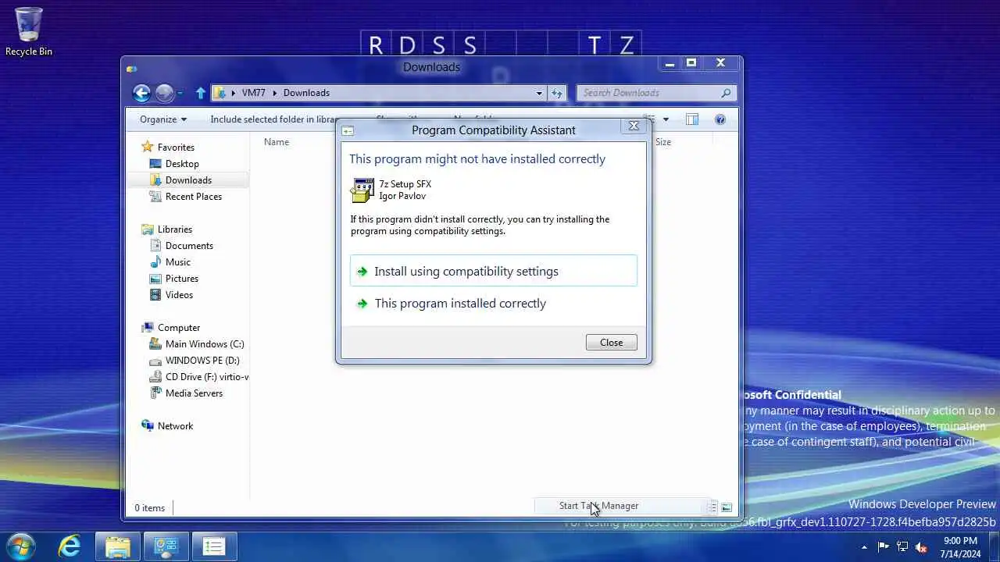Open CD Drive (F:) virtio

[x=206, y=376]
